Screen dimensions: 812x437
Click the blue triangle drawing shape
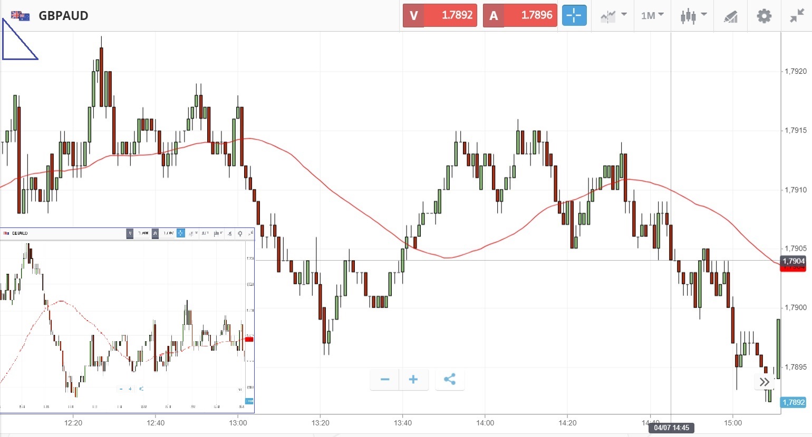15,45
